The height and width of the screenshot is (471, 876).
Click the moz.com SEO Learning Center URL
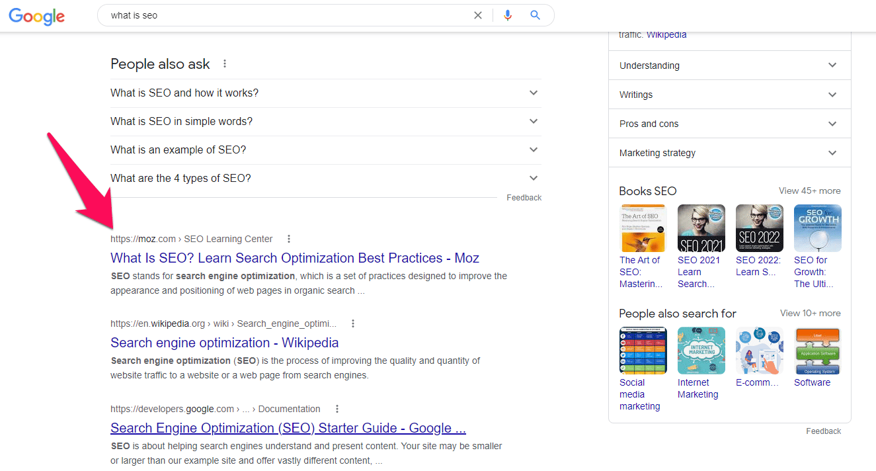pos(192,239)
